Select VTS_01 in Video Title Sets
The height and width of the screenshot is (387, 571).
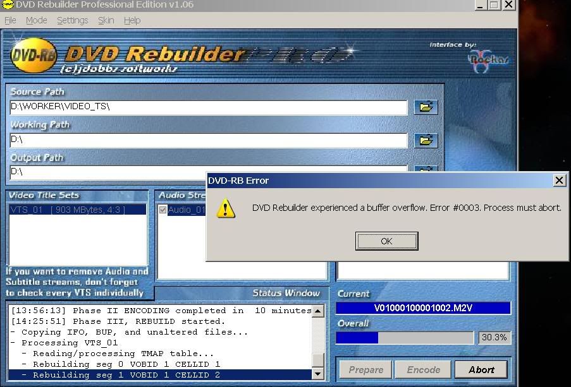pyautogui.click(x=78, y=210)
